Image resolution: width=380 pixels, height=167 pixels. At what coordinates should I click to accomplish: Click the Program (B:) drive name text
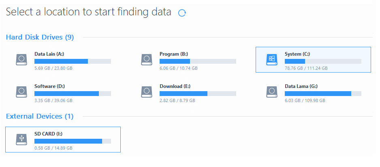[x=174, y=54]
